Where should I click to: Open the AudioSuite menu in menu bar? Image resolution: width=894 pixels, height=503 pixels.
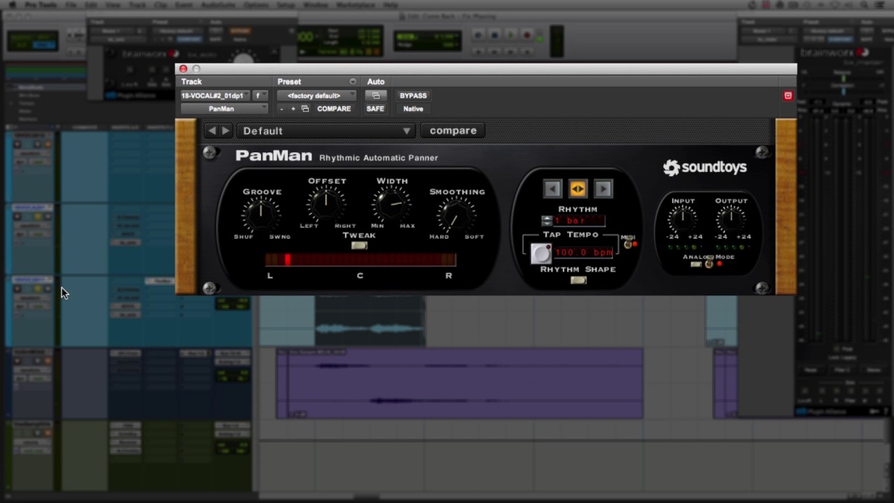[217, 5]
